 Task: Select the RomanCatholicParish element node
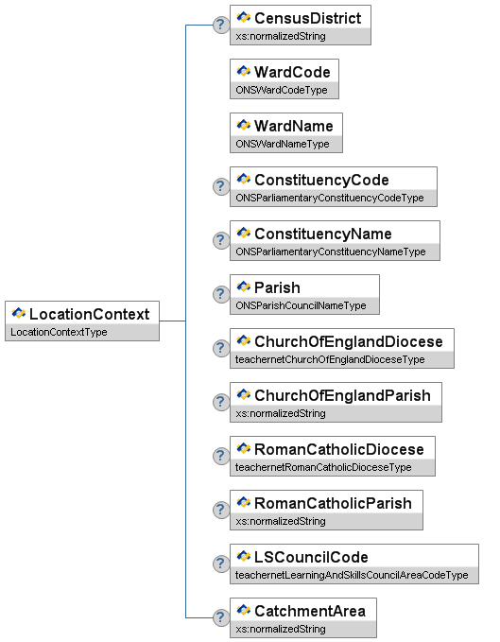326,510
